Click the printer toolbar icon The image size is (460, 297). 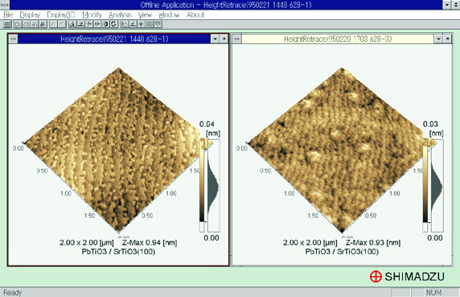(x=43, y=24)
